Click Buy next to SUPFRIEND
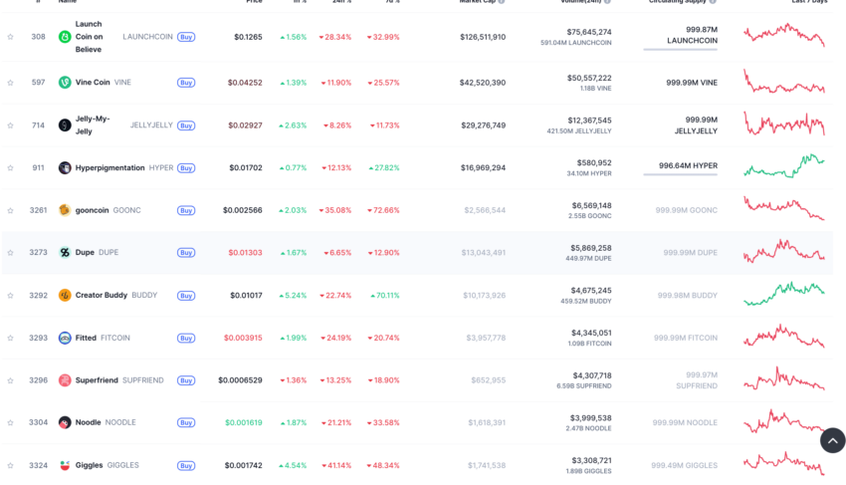This screenshot has width=846, height=485. click(x=186, y=380)
